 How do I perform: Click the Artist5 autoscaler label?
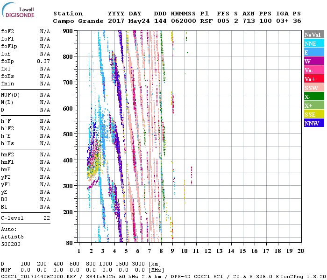click(x=12, y=237)
